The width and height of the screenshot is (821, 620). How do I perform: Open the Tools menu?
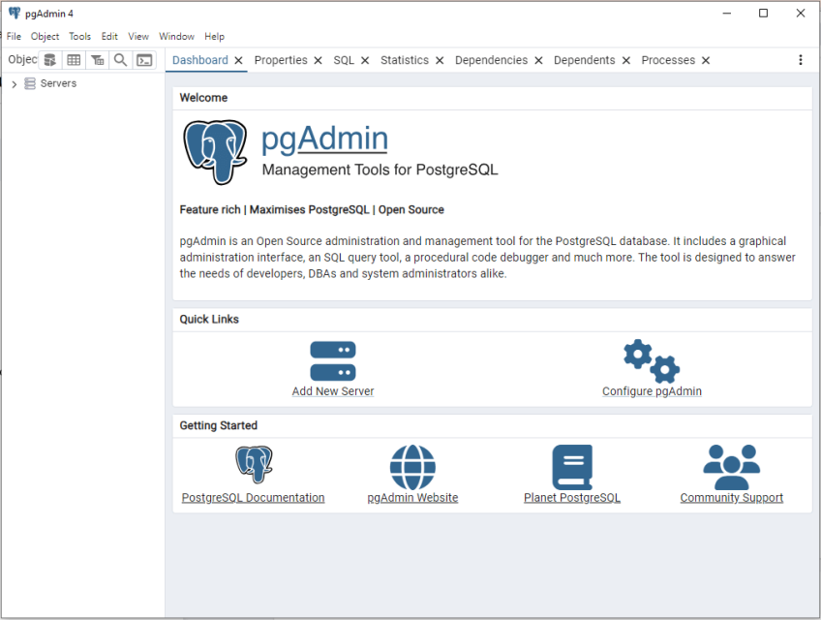click(79, 36)
